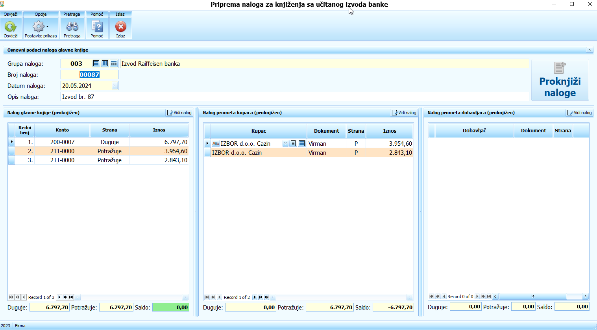Open the Opcije menu group

pyautogui.click(x=41, y=14)
